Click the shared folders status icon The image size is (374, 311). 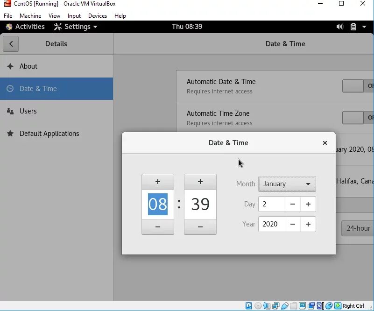click(x=294, y=306)
